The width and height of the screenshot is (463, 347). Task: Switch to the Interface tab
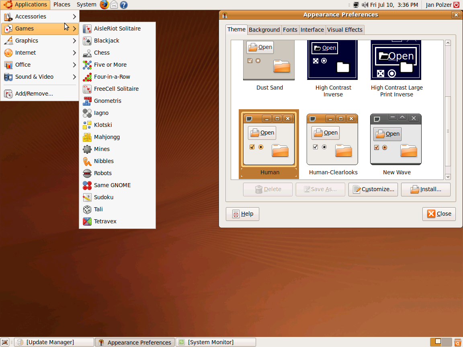pyautogui.click(x=312, y=30)
